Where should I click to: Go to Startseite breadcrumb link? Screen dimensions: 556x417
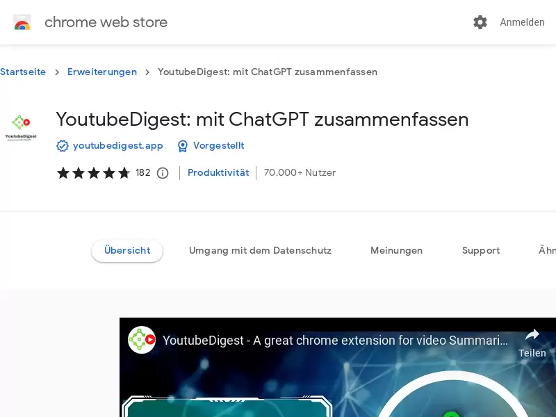pos(23,72)
